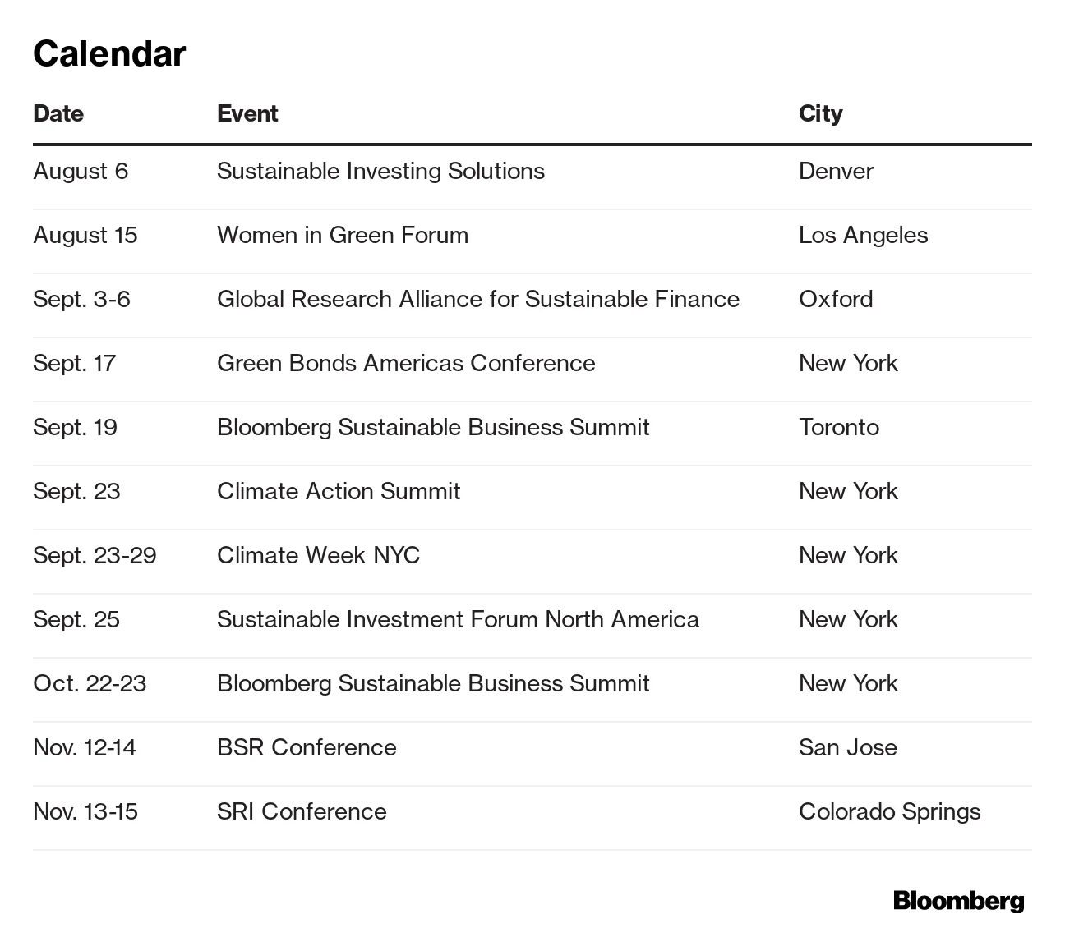
Task: Select Sustainable Investment Forum North America
Action: tap(458, 619)
